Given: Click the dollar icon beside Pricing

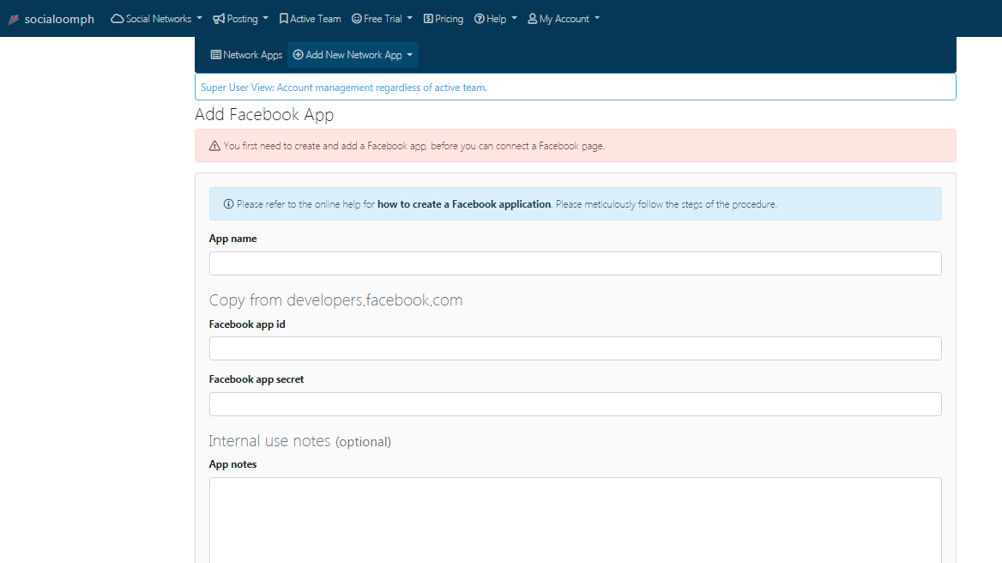Looking at the screenshot, I should [428, 19].
